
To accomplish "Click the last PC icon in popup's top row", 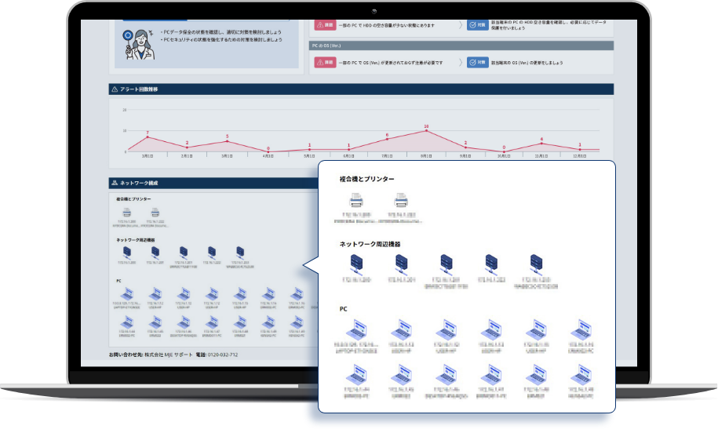I will pyautogui.click(x=581, y=329).
